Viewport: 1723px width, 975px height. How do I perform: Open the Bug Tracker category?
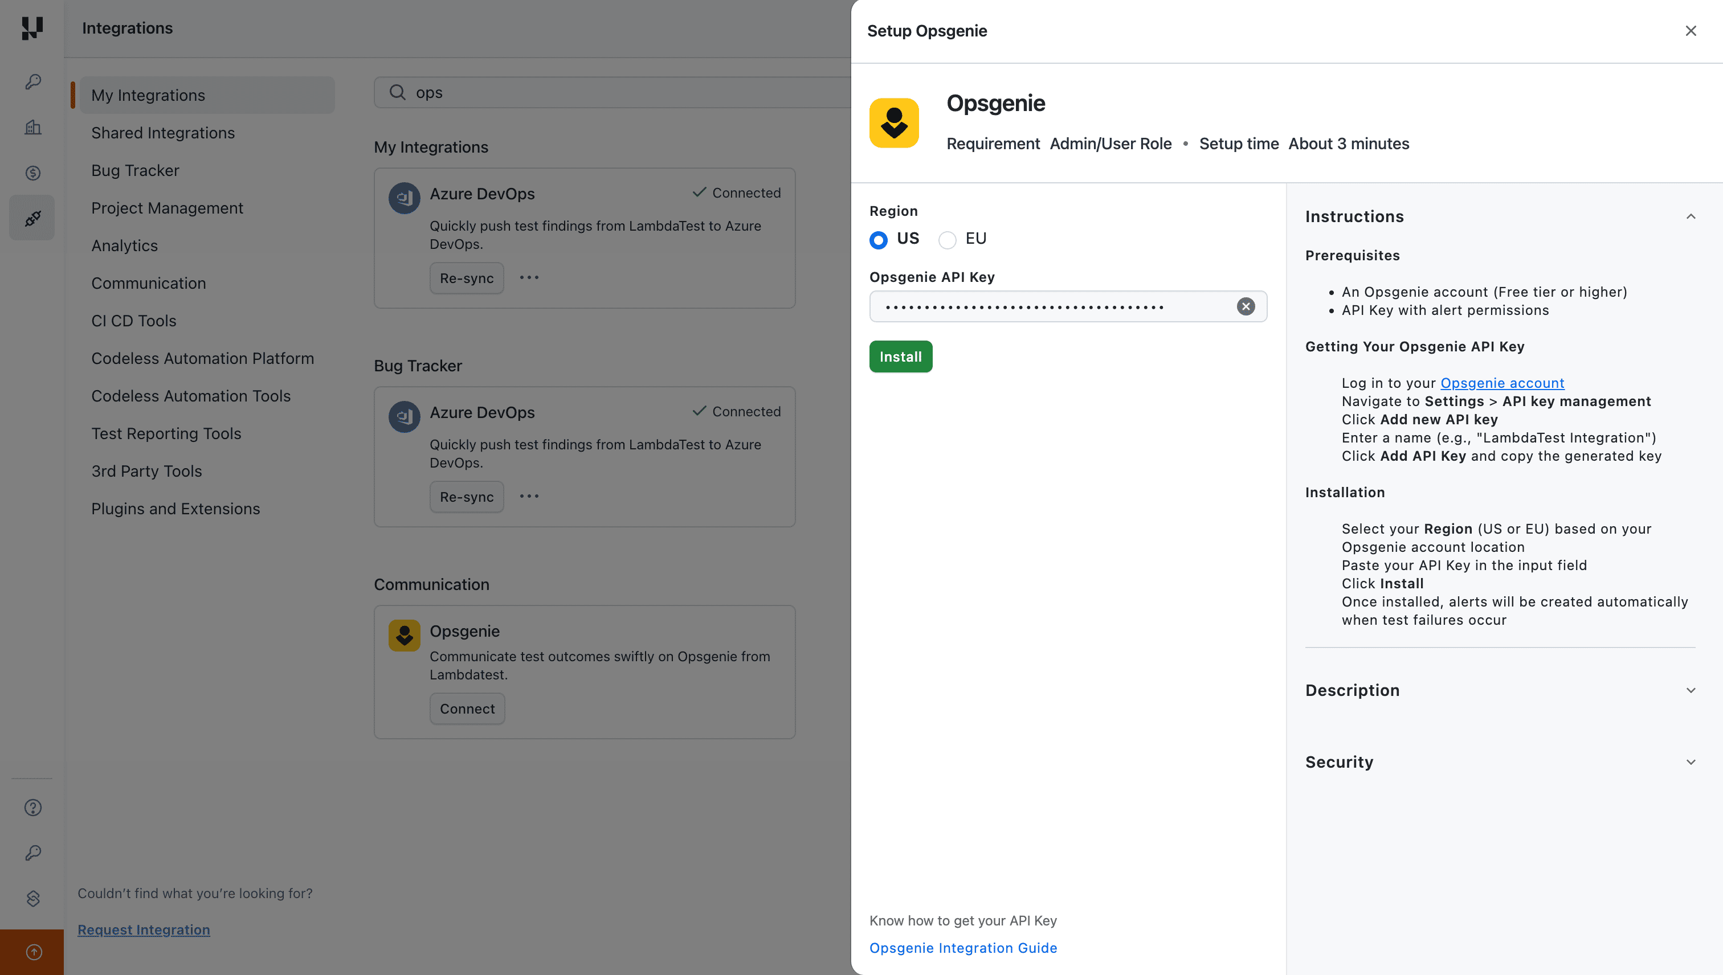tap(134, 170)
